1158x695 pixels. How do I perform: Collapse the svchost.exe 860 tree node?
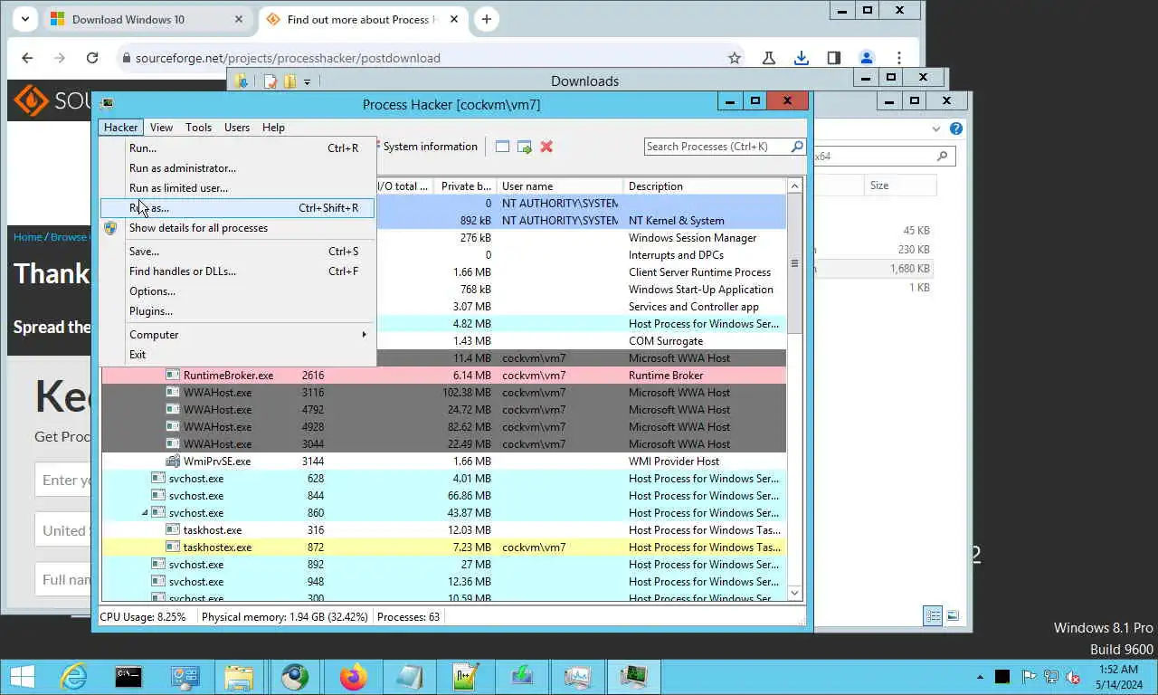(x=146, y=513)
